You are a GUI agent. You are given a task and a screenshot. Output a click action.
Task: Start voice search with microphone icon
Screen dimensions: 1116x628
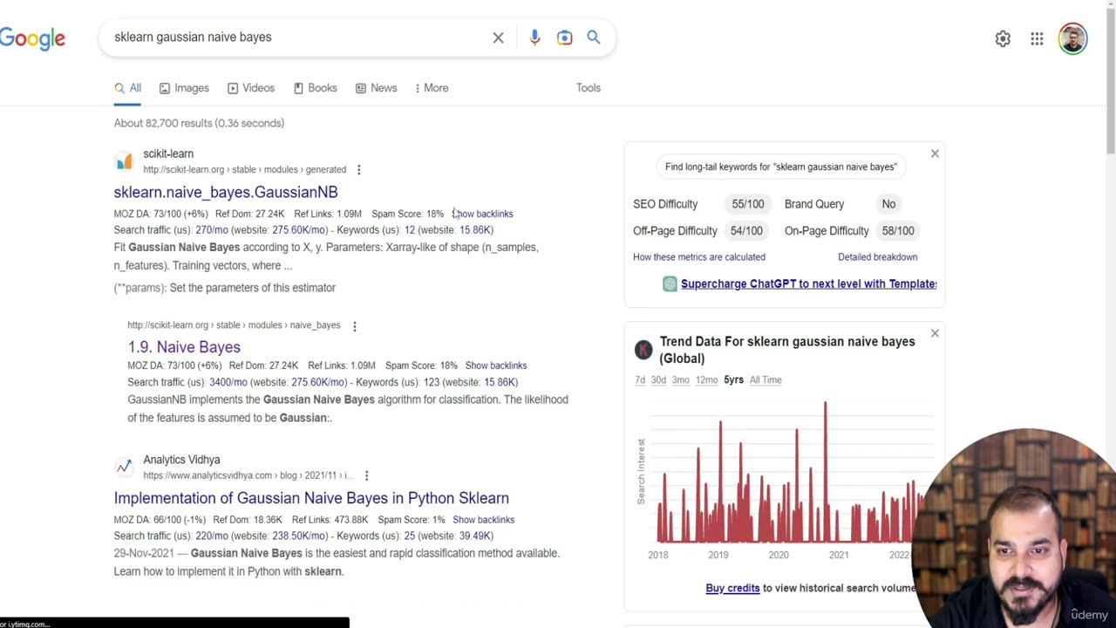pos(534,38)
